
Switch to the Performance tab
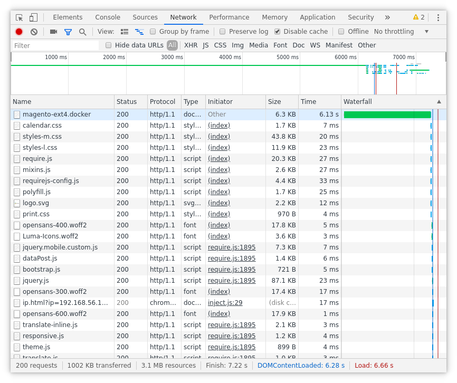(x=229, y=17)
